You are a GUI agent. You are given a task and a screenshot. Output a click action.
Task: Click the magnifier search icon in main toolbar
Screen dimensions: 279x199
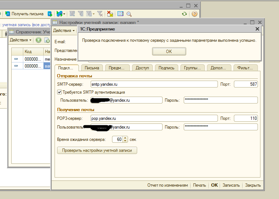129,14
